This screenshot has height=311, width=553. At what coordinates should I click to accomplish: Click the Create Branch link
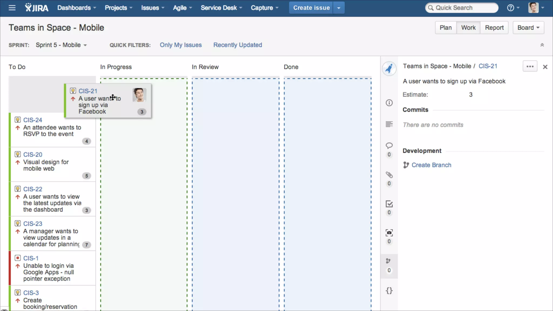tap(431, 165)
